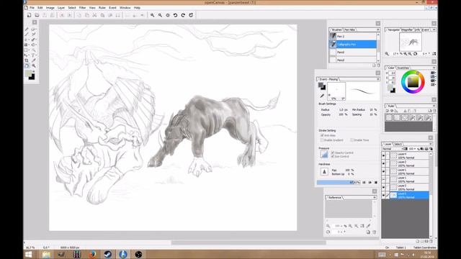Open Firefox from the taskbar
Screen dimensions: 461x259
(92, 254)
